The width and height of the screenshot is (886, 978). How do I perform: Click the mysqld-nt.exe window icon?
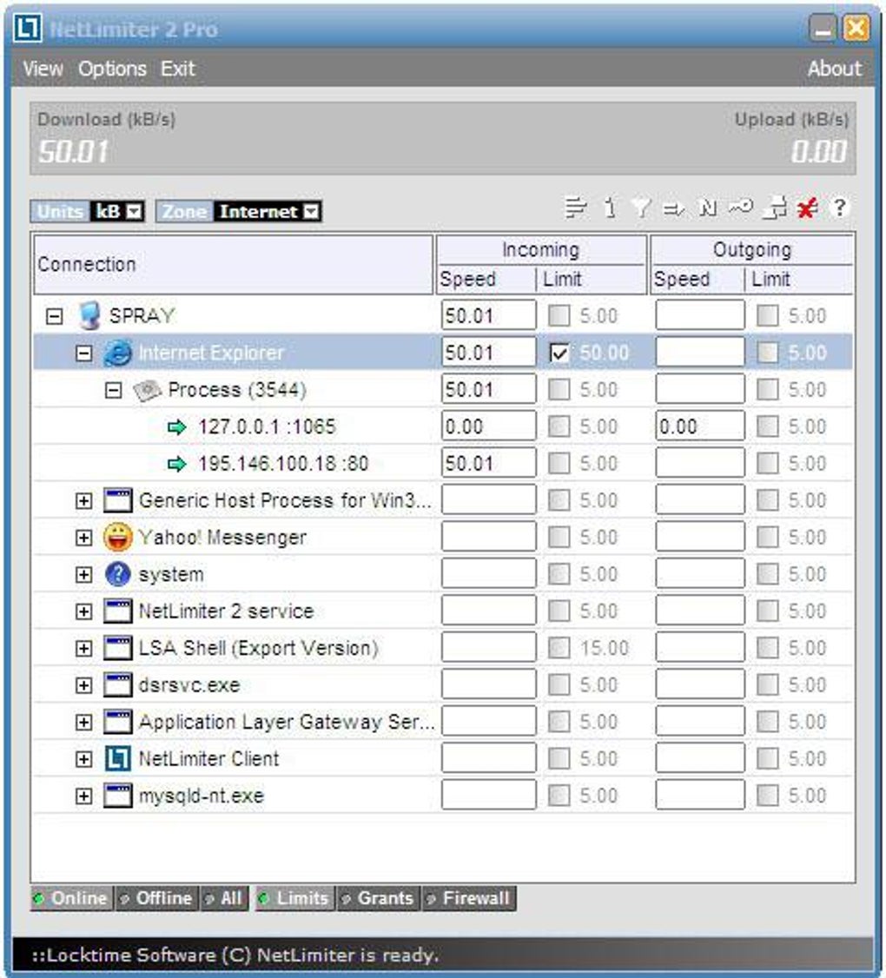tap(117, 796)
